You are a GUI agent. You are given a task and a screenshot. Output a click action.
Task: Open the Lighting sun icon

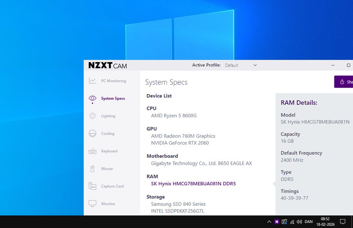(x=92, y=116)
